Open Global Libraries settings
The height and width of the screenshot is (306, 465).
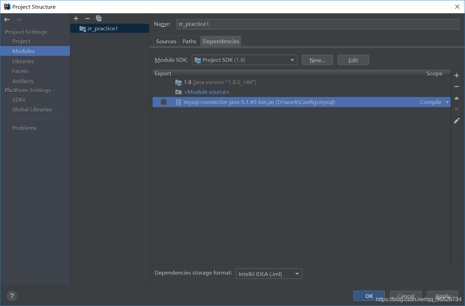tap(32, 109)
